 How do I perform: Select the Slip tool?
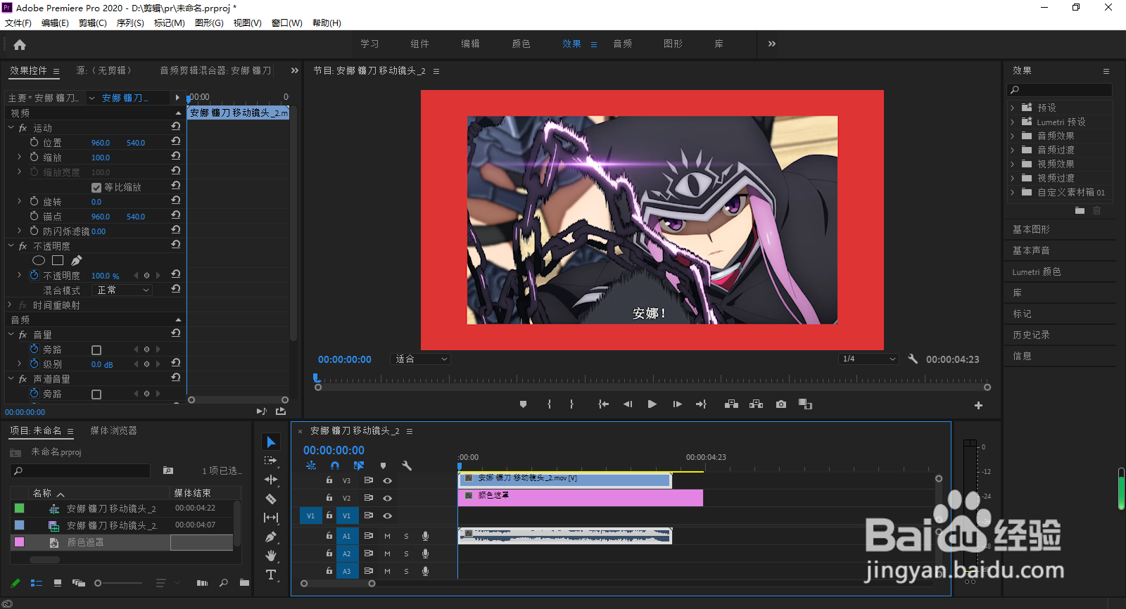pos(271,518)
